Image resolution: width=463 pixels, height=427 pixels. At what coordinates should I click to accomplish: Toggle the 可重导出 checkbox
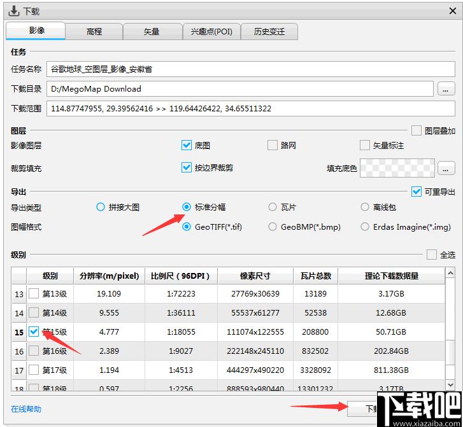(x=417, y=192)
